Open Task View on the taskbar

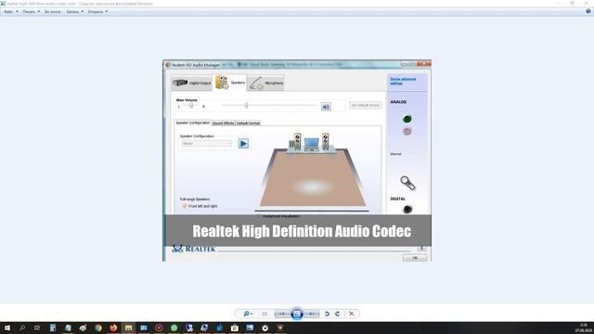coord(37,328)
